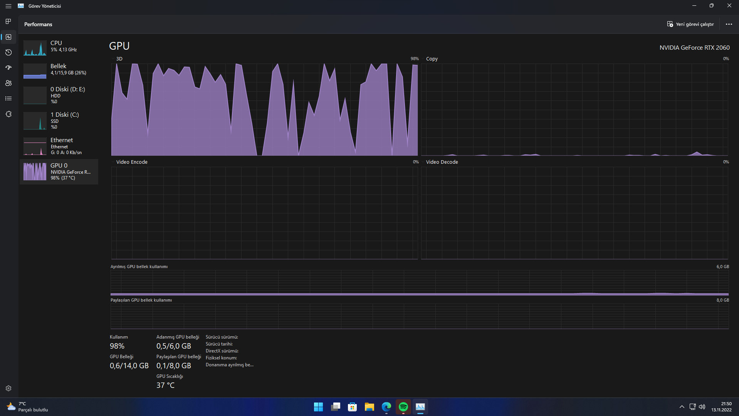
Task: Click the DirectX sürümü label
Action: [x=222, y=351]
